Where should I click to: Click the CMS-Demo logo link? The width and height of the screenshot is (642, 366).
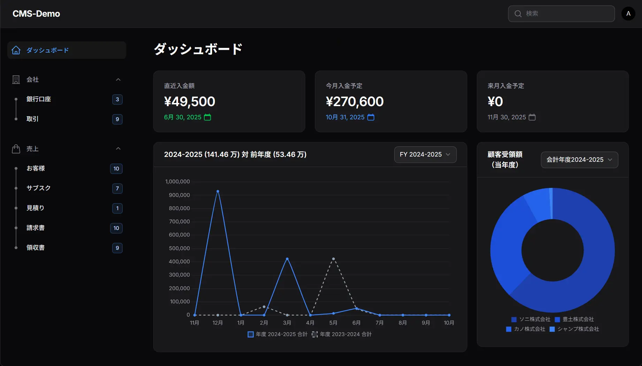pos(36,14)
